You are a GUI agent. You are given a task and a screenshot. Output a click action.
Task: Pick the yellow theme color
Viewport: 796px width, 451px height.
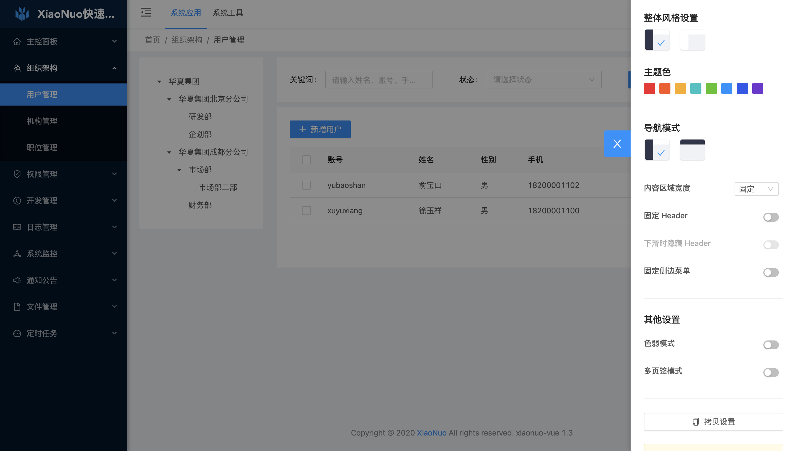(680, 88)
